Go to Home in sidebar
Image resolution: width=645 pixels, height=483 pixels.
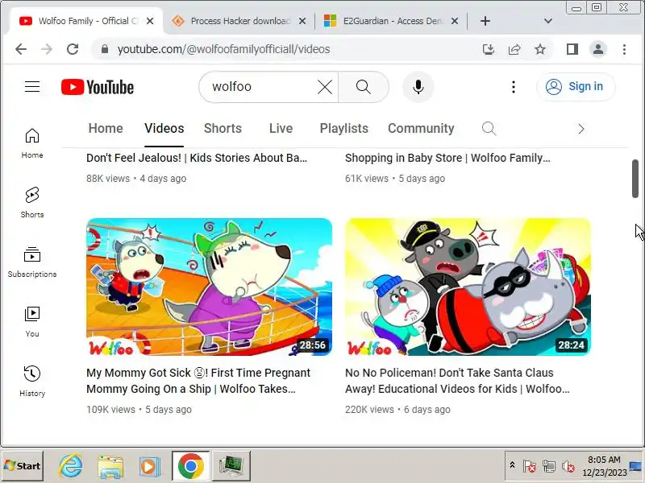point(32,143)
